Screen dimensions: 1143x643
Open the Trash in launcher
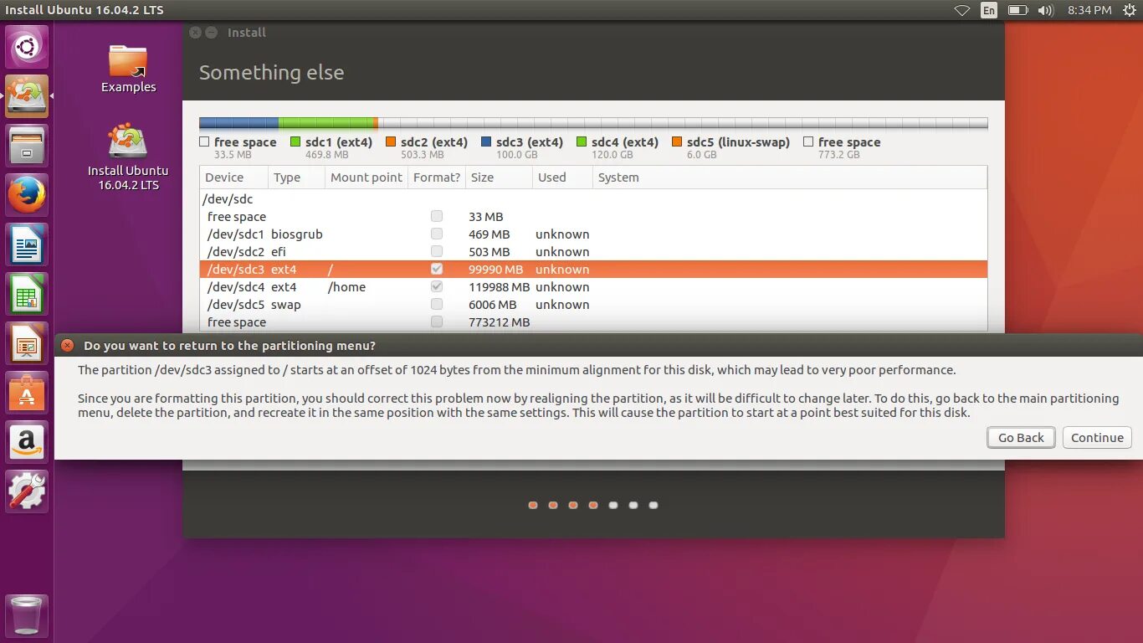[x=27, y=615]
